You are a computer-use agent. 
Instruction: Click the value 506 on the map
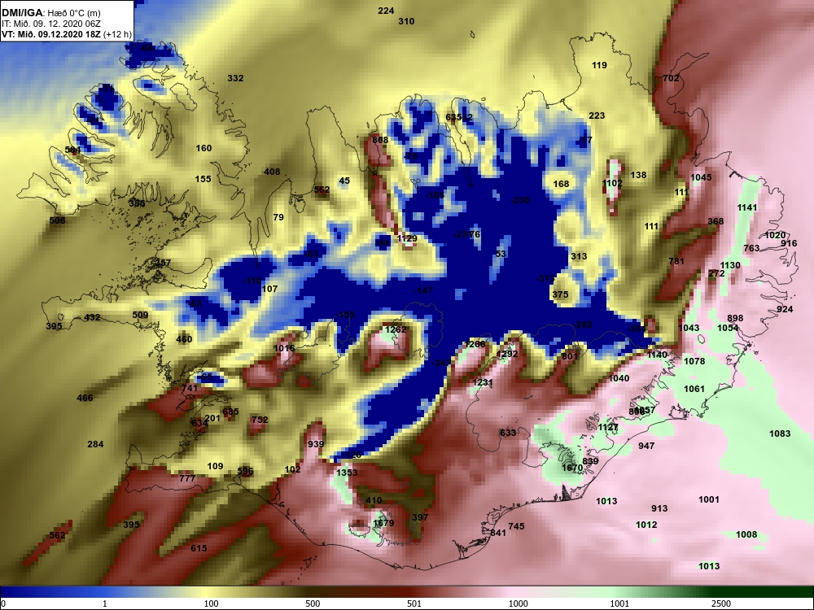click(57, 220)
